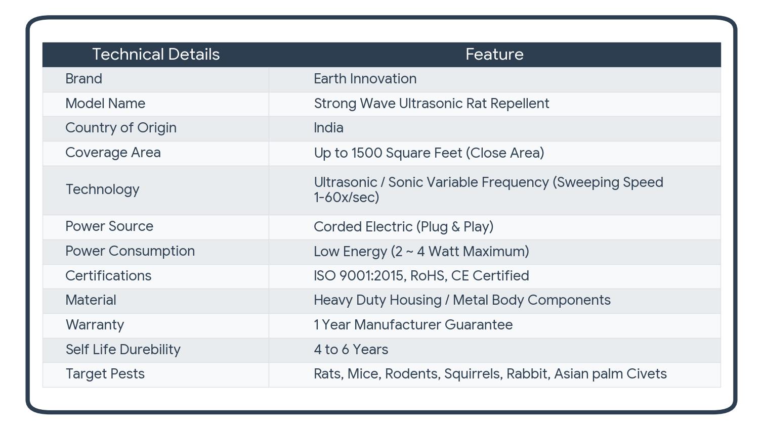The width and height of the screenshot is (763, 430).
Task: Click "Corded Electric (Plug & Play)" value
Action: click(403, 227)
